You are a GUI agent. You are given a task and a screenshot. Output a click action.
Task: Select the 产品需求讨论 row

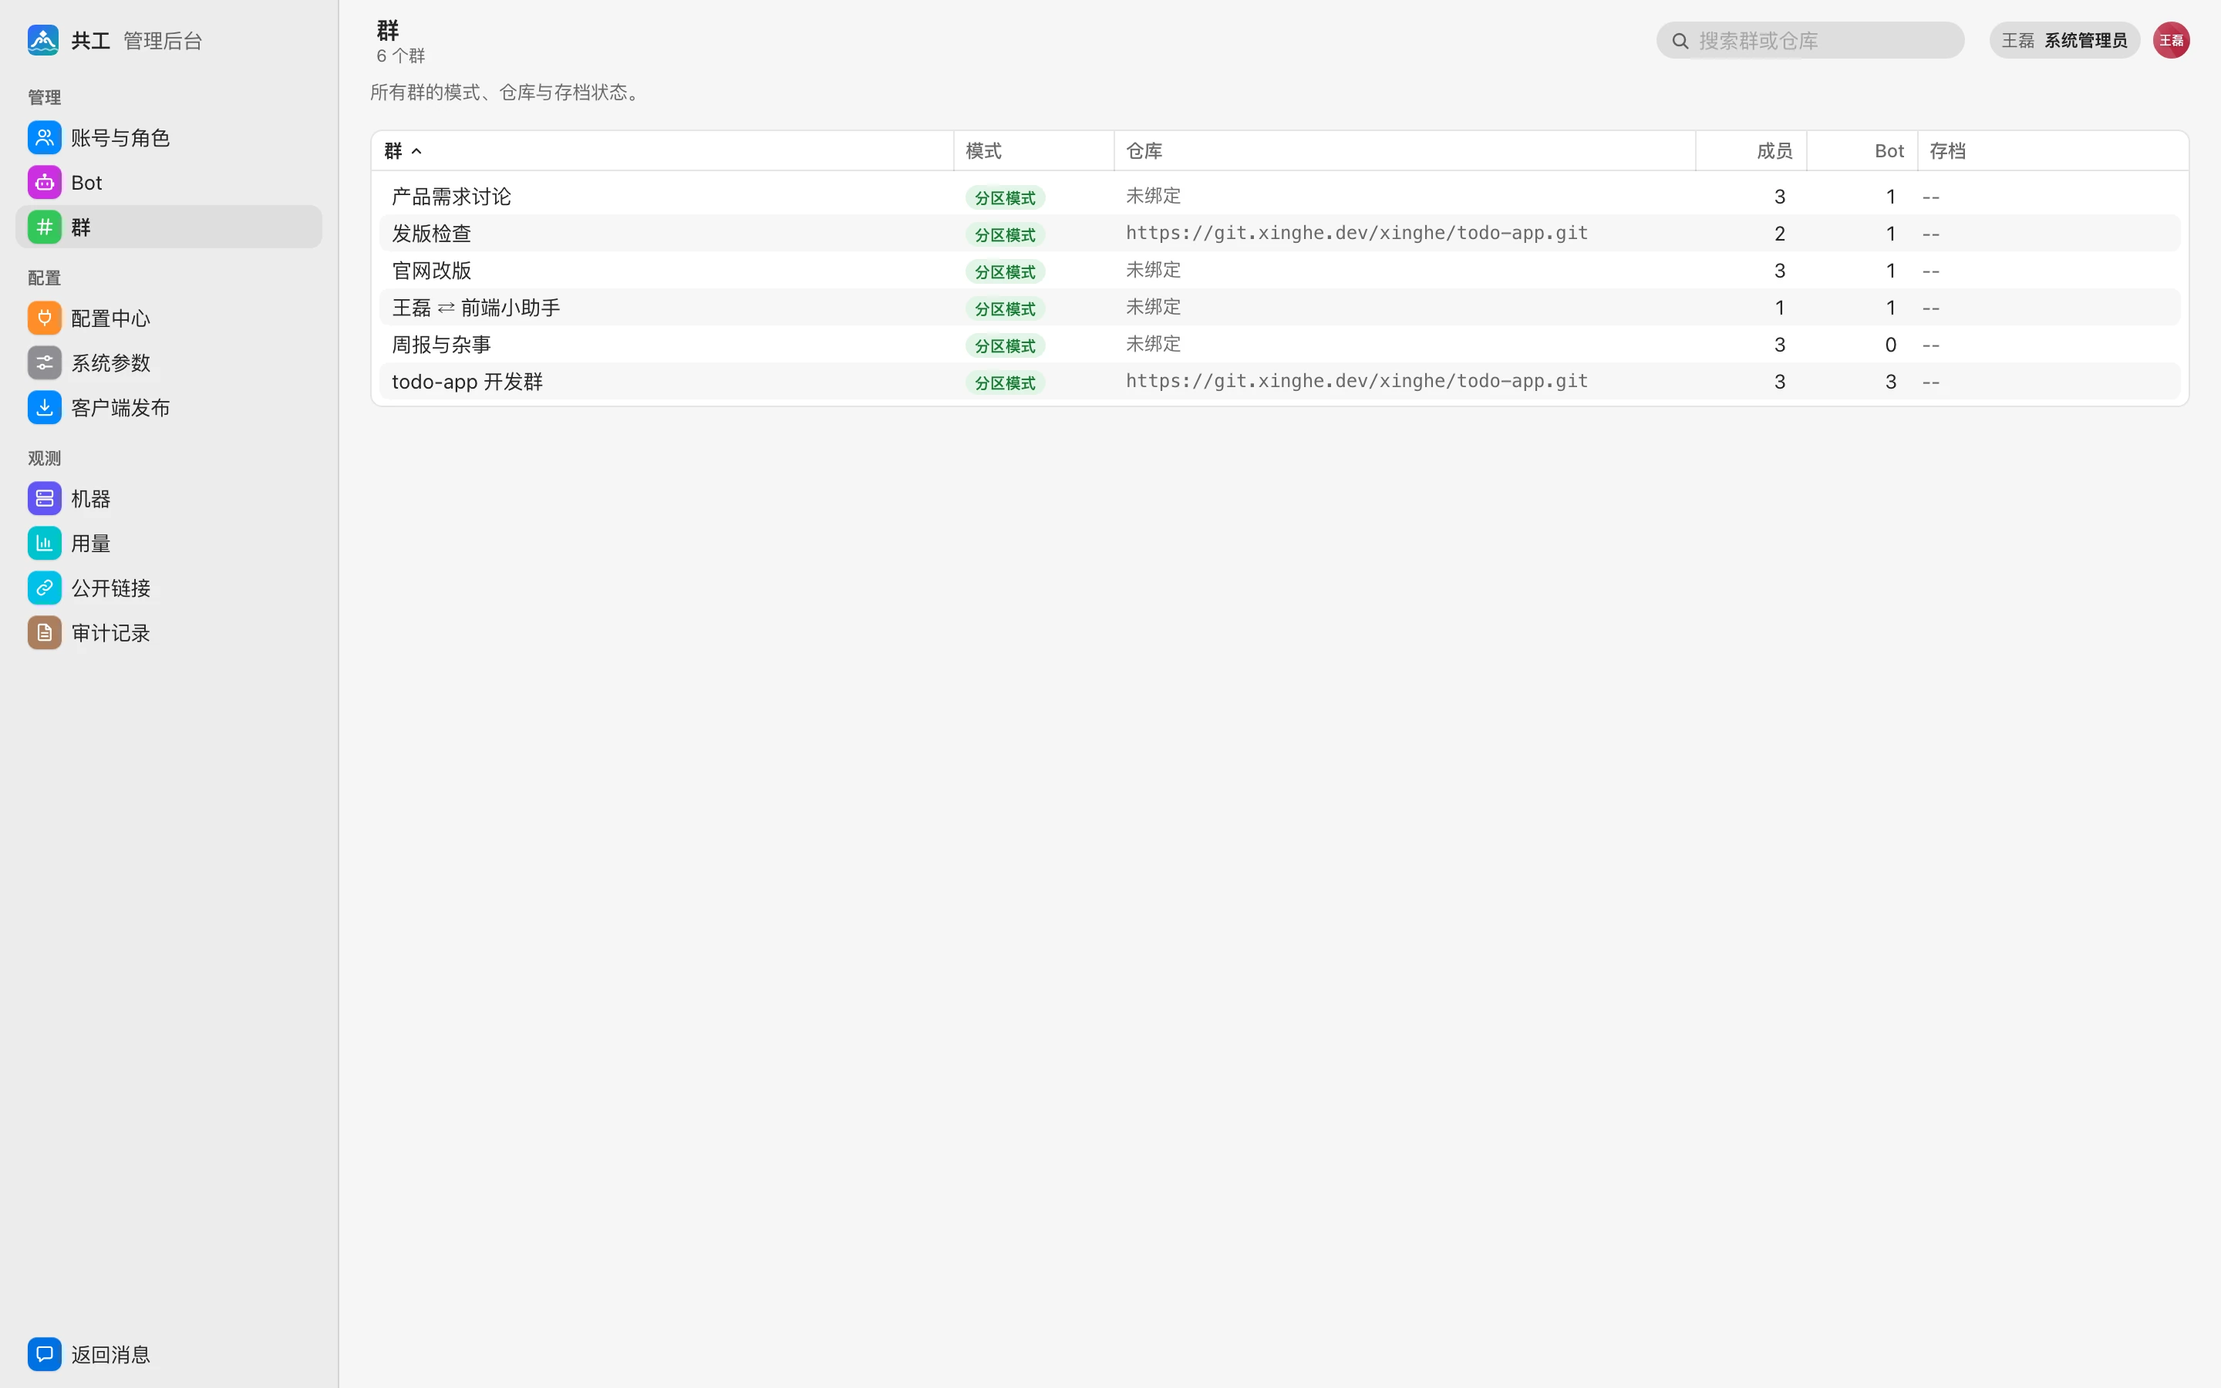(x=1279, y=197)
